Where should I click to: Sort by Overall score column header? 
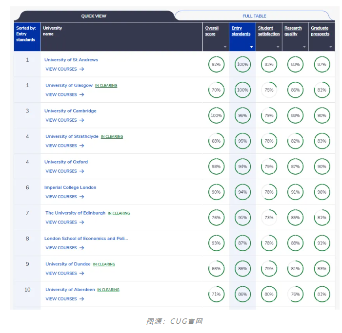coord(212,31)
